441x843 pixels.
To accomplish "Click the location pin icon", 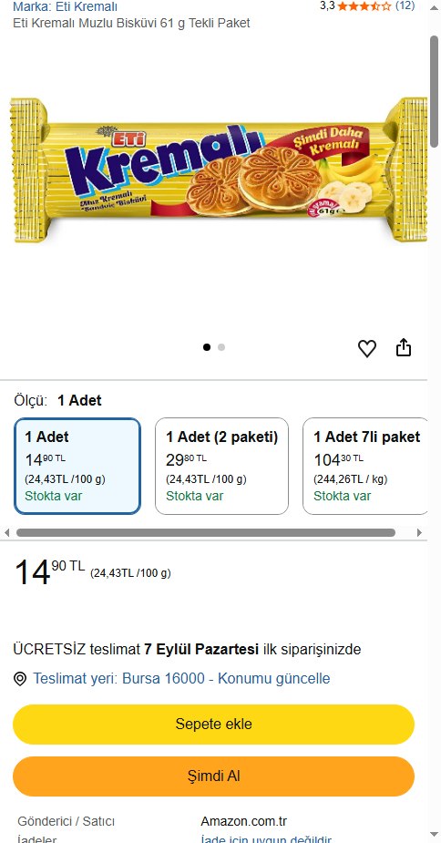I will (20, 679).
